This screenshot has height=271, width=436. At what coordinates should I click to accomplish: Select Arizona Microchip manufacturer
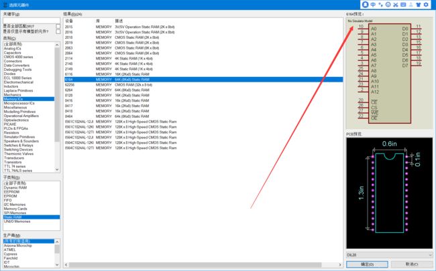tap(18, 246)
